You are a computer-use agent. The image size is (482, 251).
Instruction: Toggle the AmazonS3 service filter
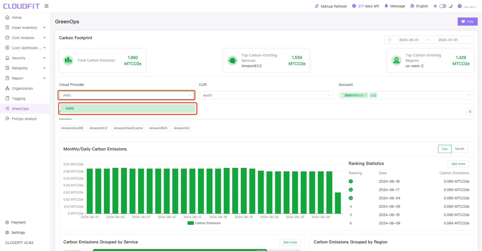pyautogui.click(x=181, y=128)
